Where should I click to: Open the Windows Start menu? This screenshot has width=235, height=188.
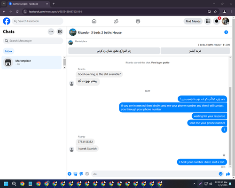[x=6, y=184]
